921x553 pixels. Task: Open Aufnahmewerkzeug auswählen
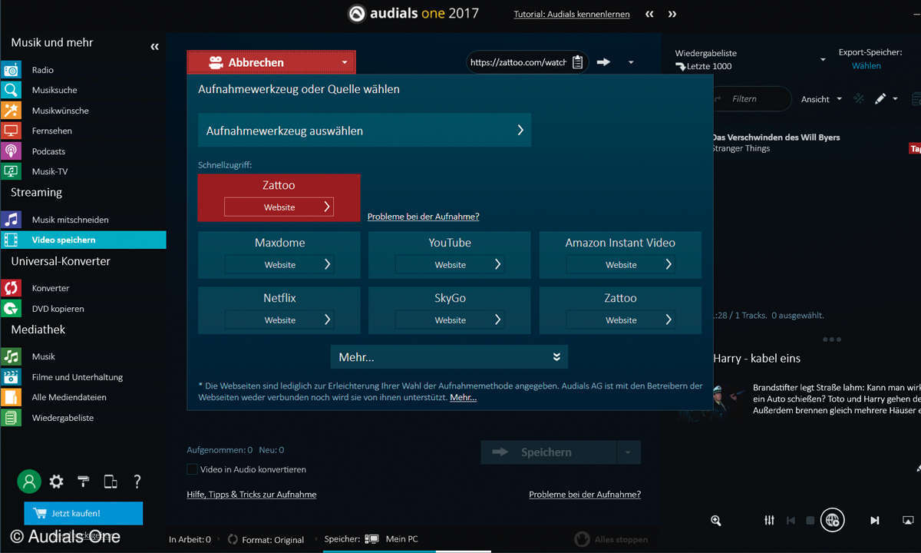tap(365, 131)
